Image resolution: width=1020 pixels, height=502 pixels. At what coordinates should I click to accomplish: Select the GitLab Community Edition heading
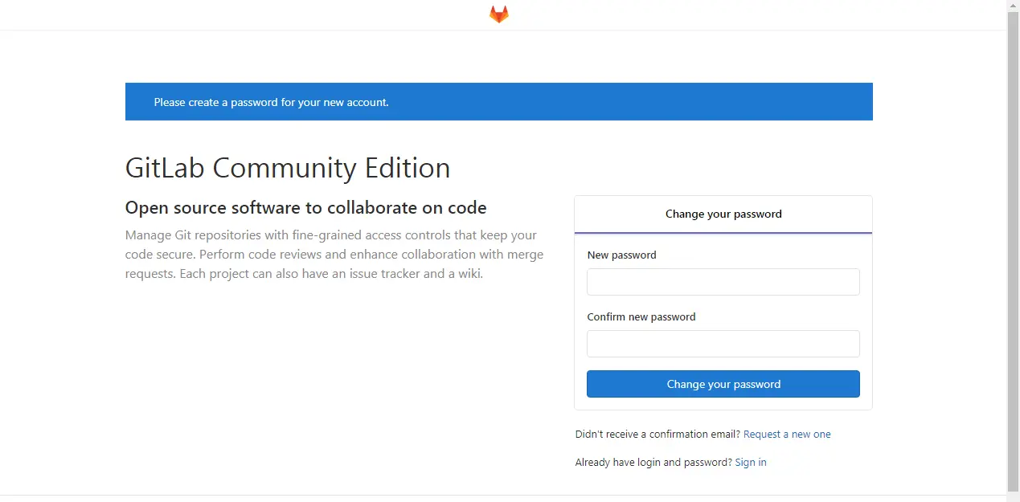click(287, 168)
